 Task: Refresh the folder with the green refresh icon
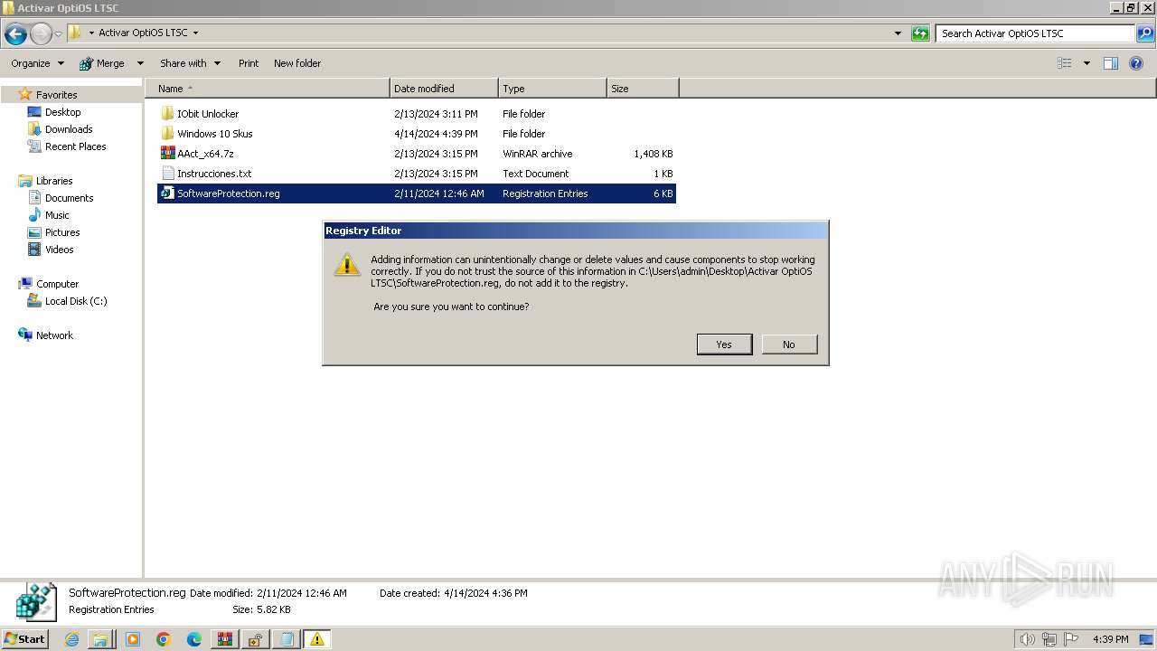tap(920, 33)
